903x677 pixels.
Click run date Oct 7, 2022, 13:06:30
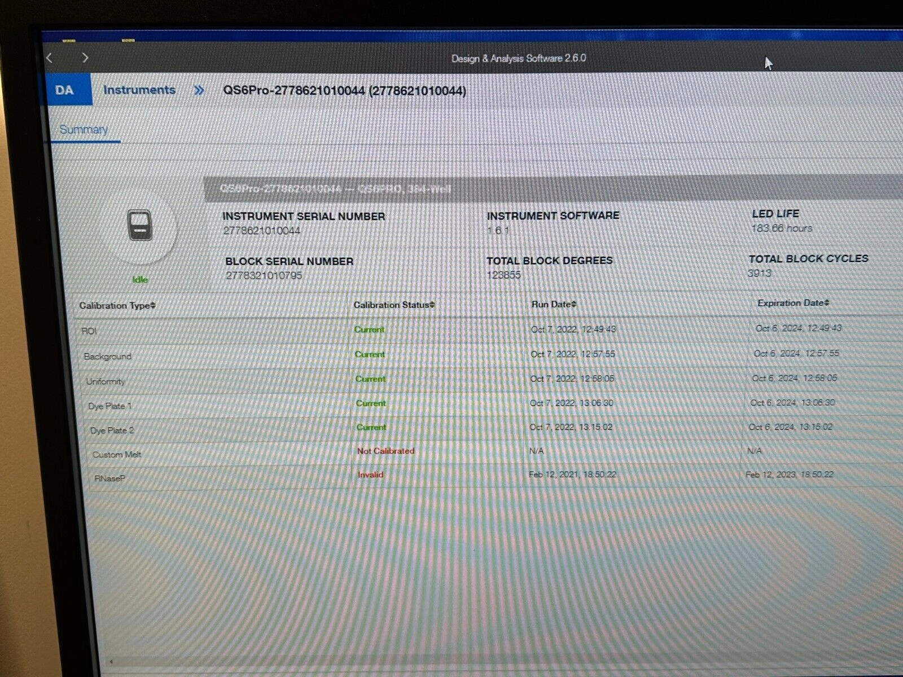point(571,403)
